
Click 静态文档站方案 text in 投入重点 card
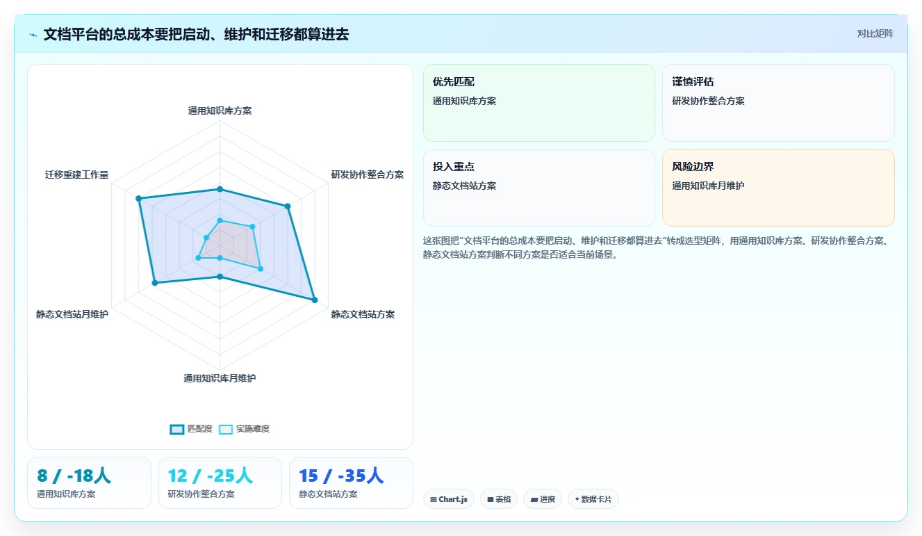click(x=464, y=186)
